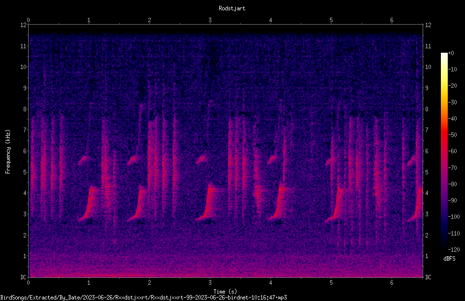
Task: Click the '-60' value on the dBFS scale
Action: [x=452, y=151]
